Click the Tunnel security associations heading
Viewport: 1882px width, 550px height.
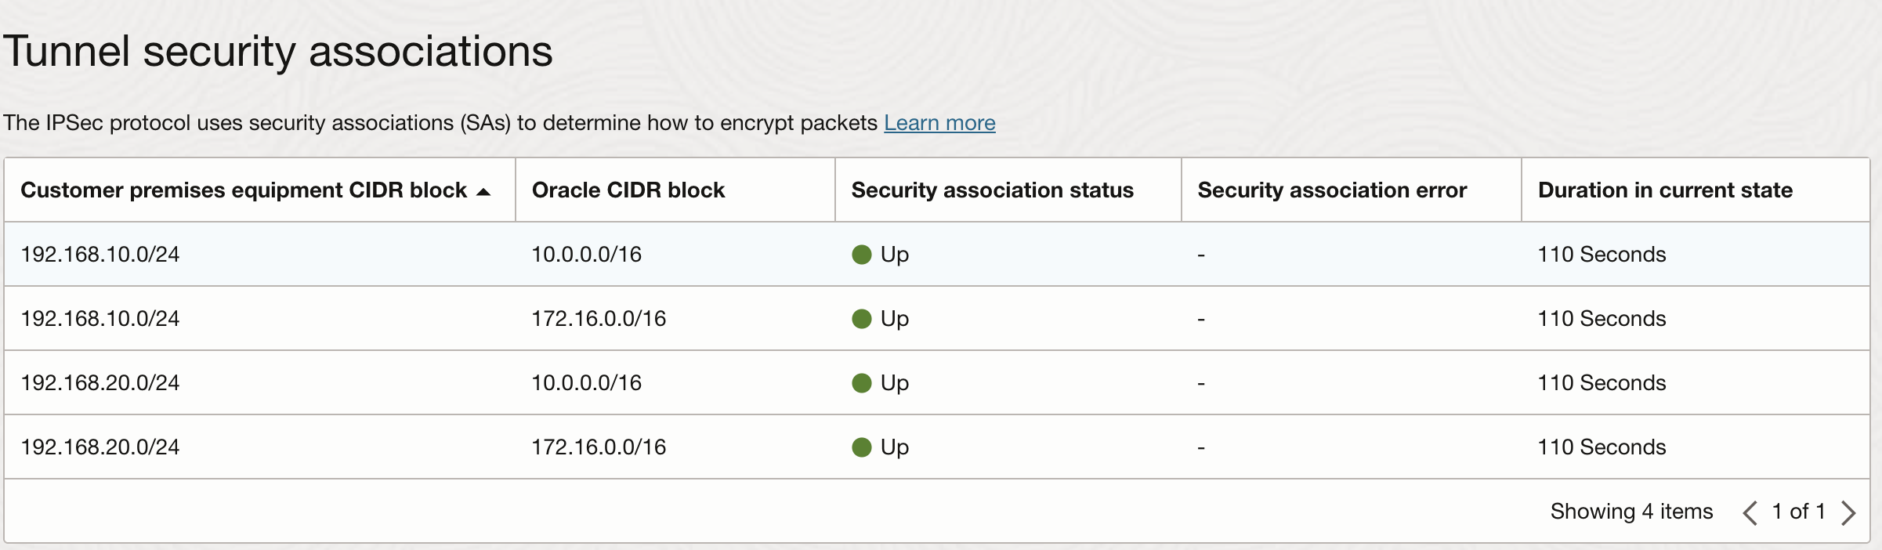pos(279,51)
